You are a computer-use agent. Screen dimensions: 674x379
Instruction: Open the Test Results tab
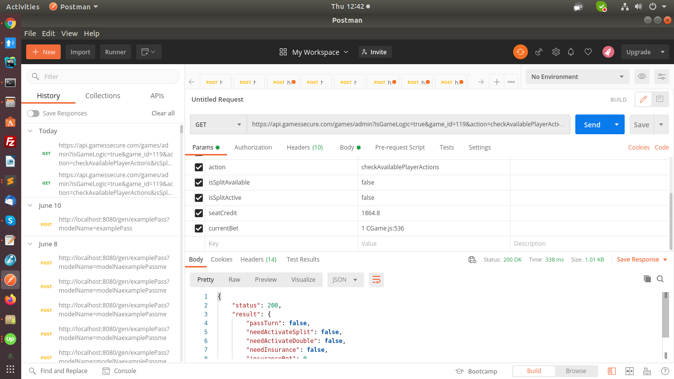303,260
